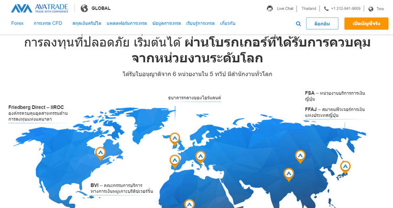Click the BVI regulator label
The width and height of the screenshot is (393, 208).
(122, 188)
